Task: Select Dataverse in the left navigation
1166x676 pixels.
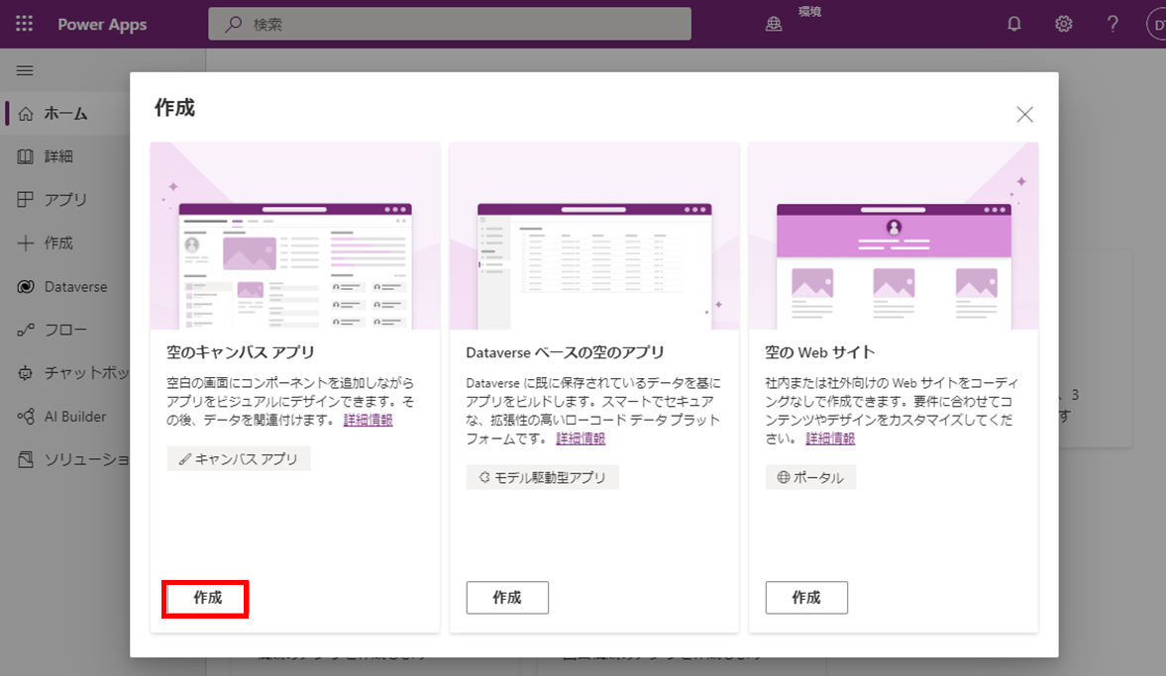Action: pyautogui.click(x=76, y=287)
